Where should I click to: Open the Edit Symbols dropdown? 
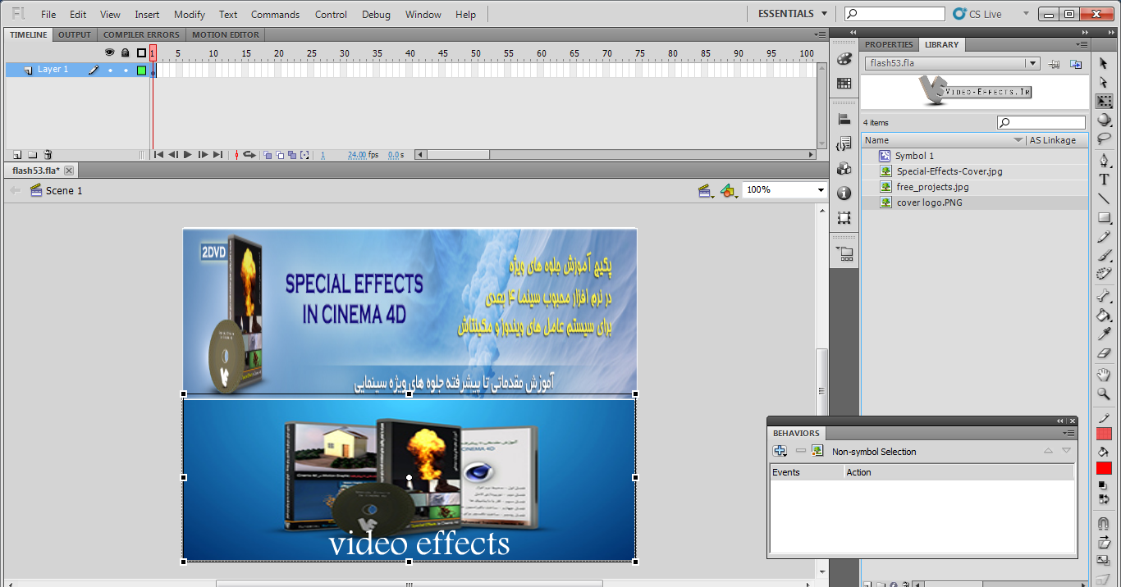click(729, 190)
